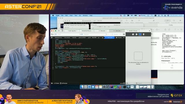The image size is (185, 104).
Task: Click the asterconf2021 path segment
Action: tap(82, 38)
